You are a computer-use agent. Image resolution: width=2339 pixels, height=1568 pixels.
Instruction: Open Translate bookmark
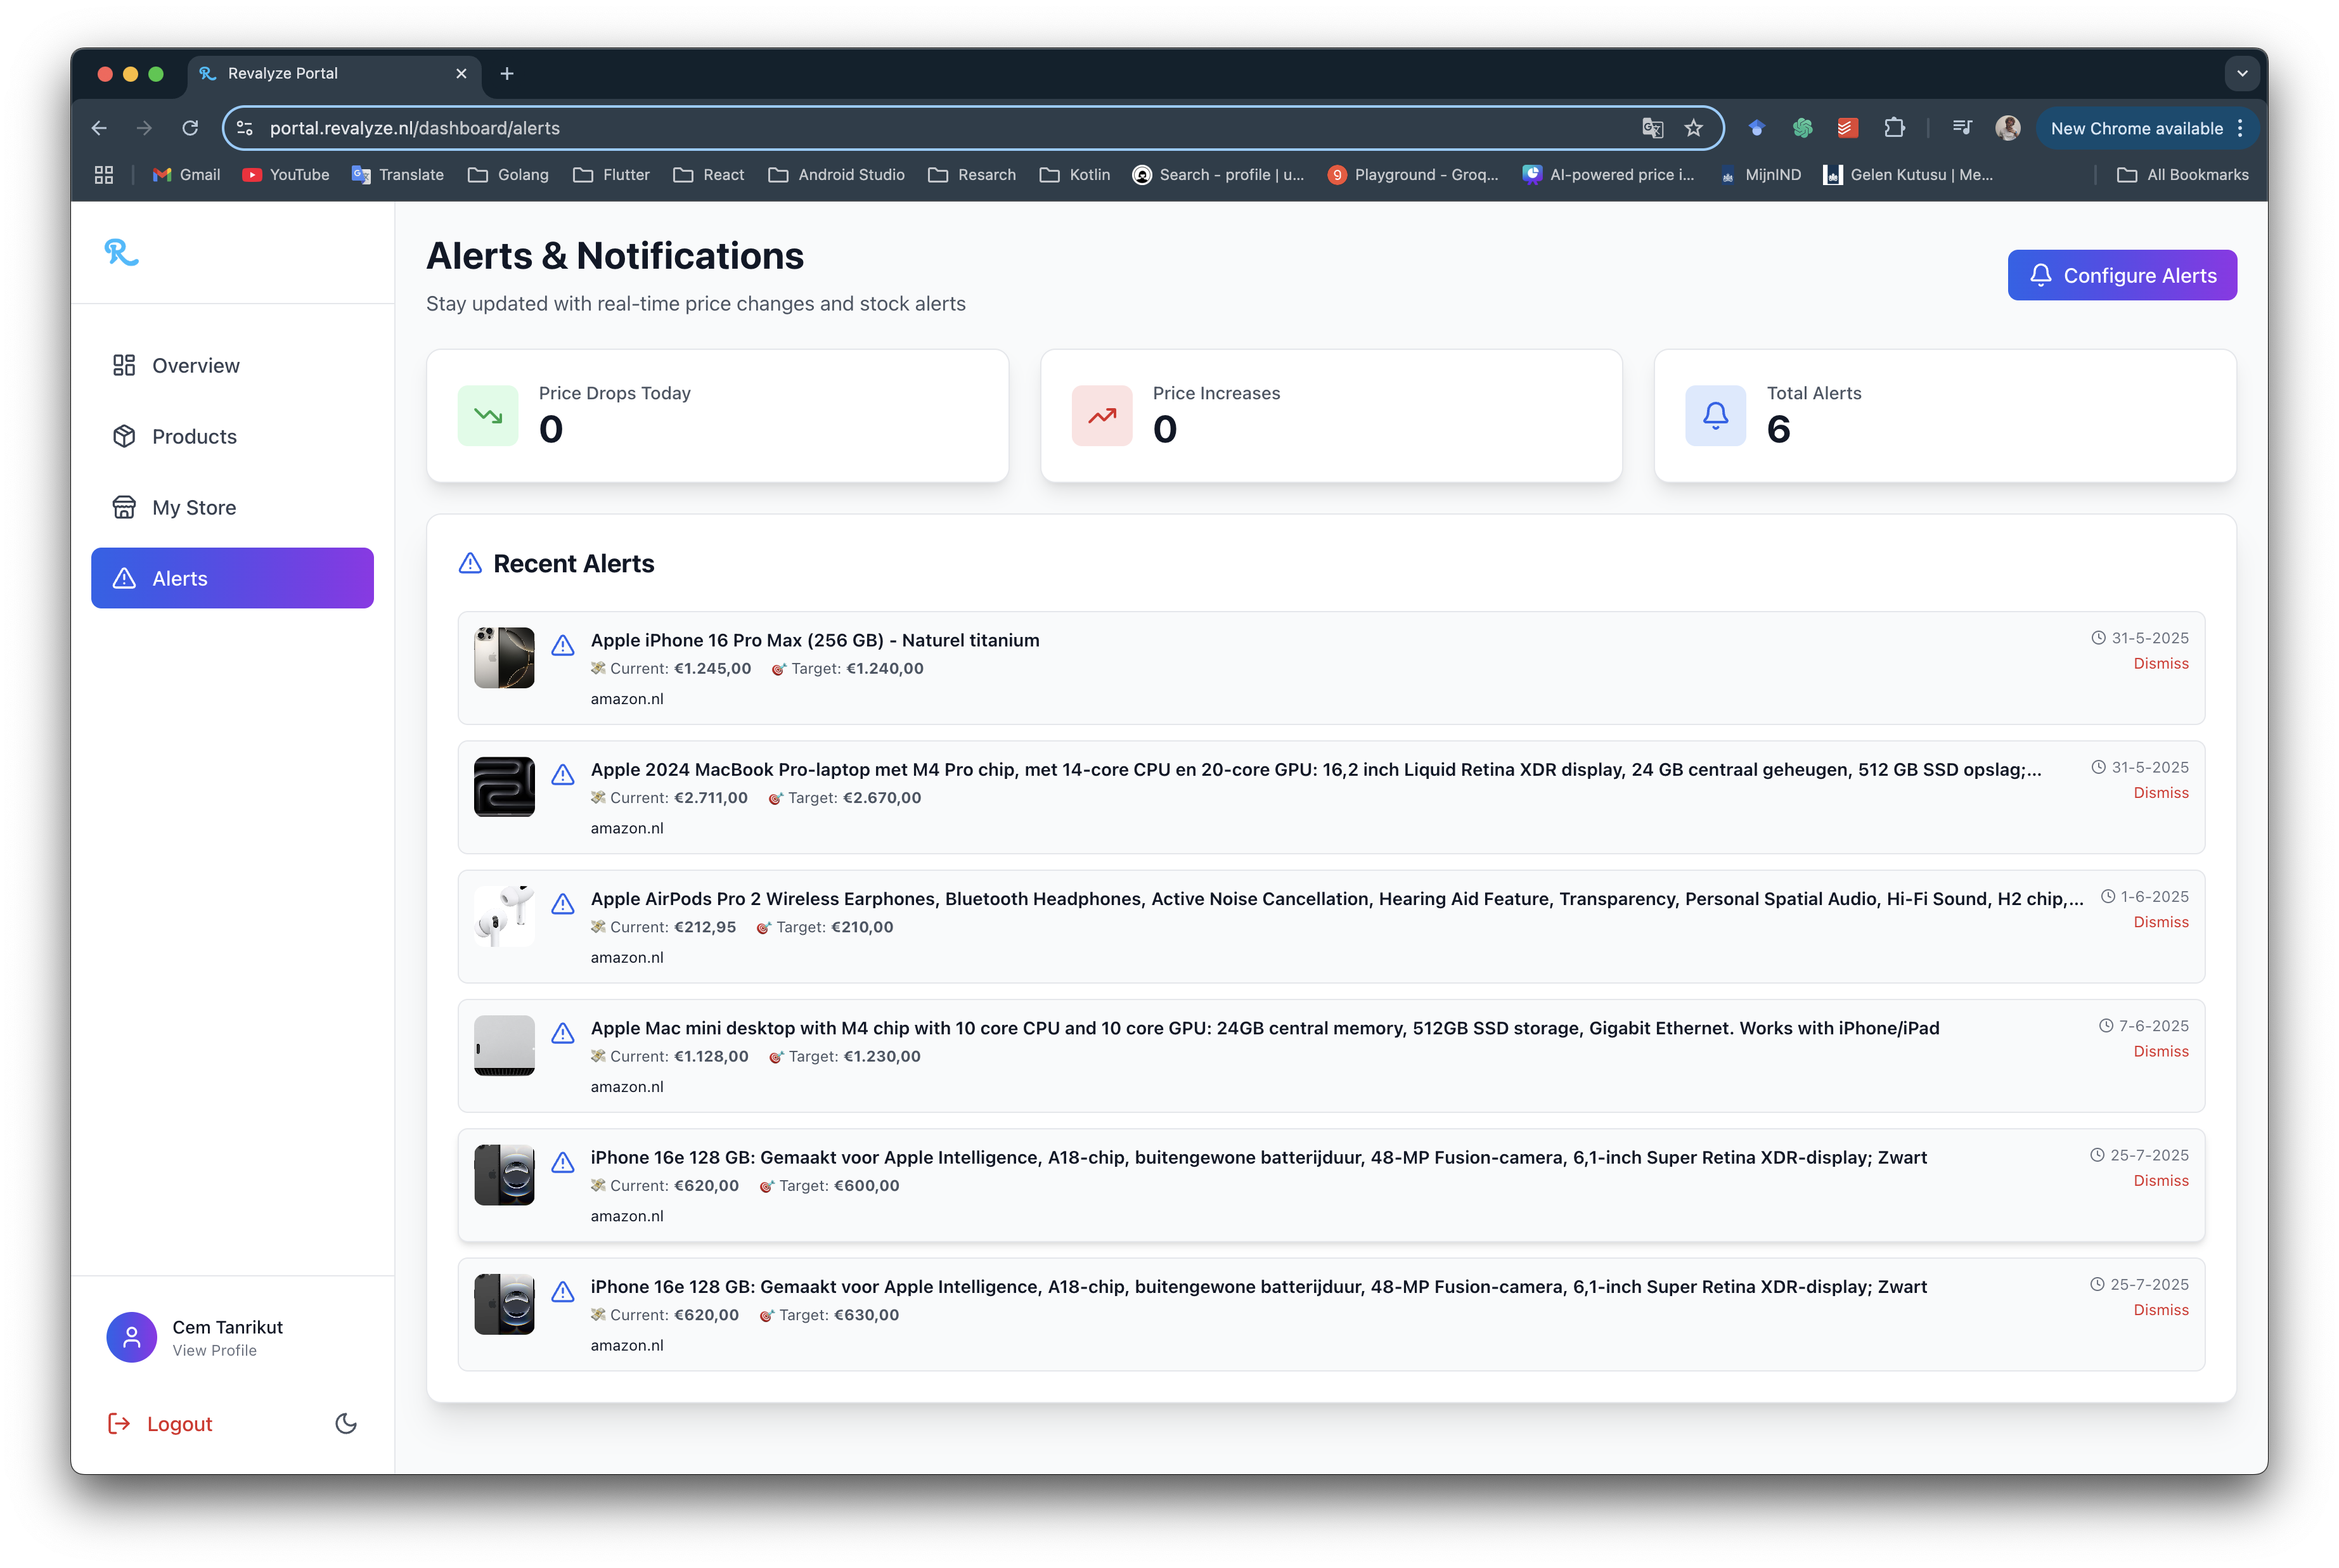397,175
